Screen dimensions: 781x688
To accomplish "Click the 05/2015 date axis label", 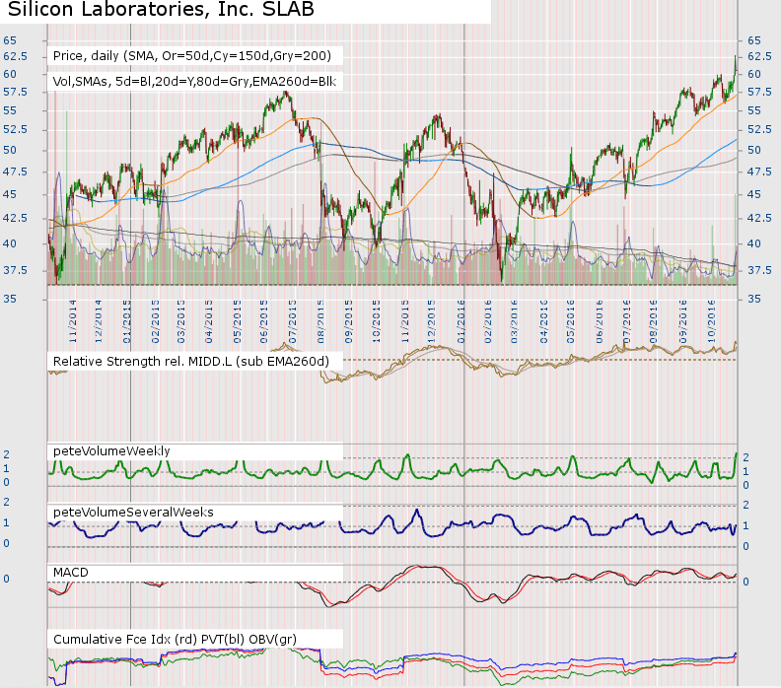I will (237, 321).
